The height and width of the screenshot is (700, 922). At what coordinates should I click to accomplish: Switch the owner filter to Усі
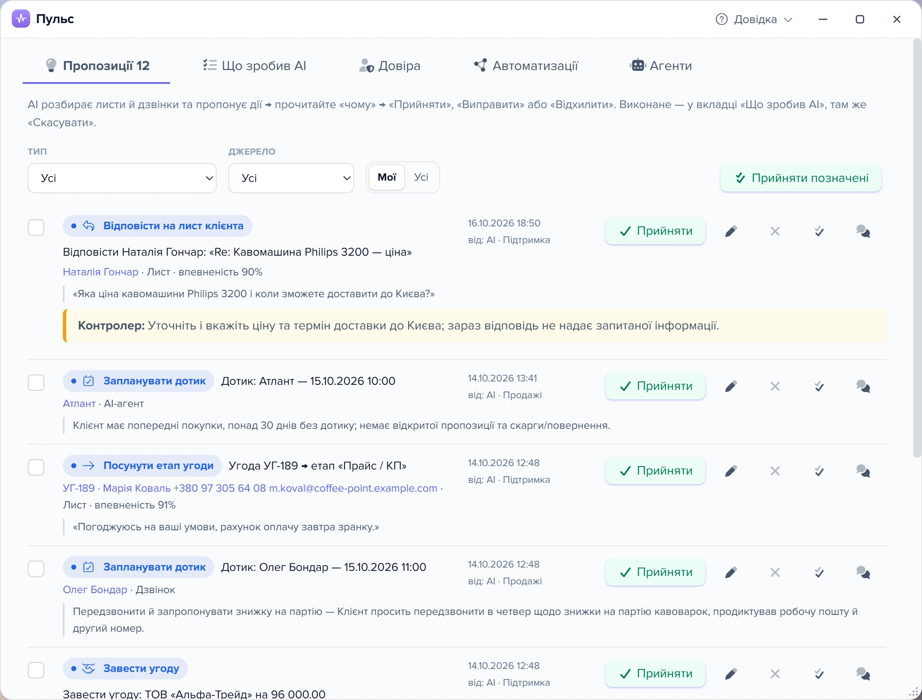(421, 177)
